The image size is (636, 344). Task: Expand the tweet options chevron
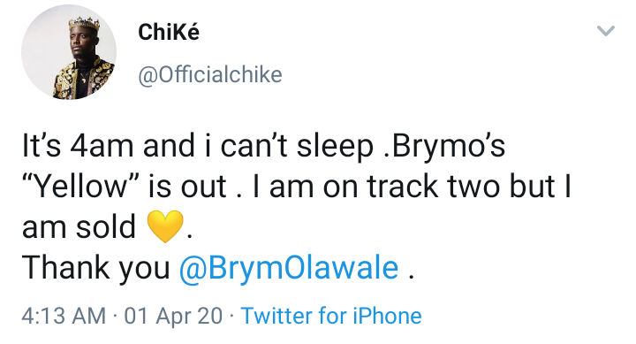606,31
